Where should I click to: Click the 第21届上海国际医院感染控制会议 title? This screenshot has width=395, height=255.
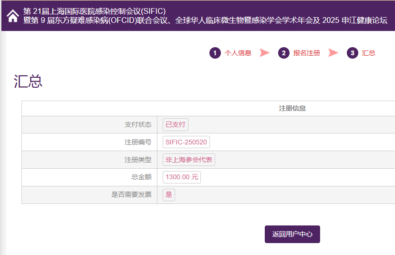[x=94, y=11]
